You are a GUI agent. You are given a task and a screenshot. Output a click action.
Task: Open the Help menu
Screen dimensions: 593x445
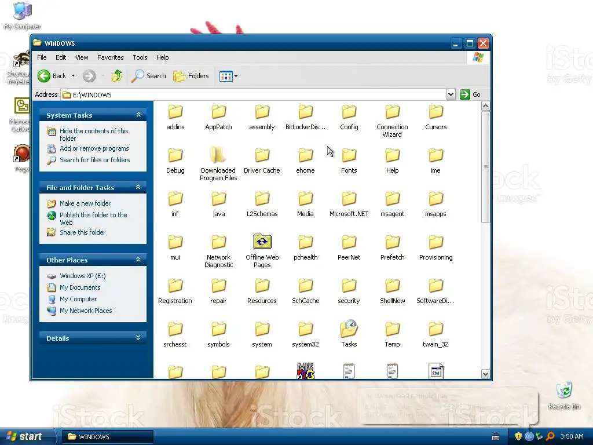(x=163, y=57)
